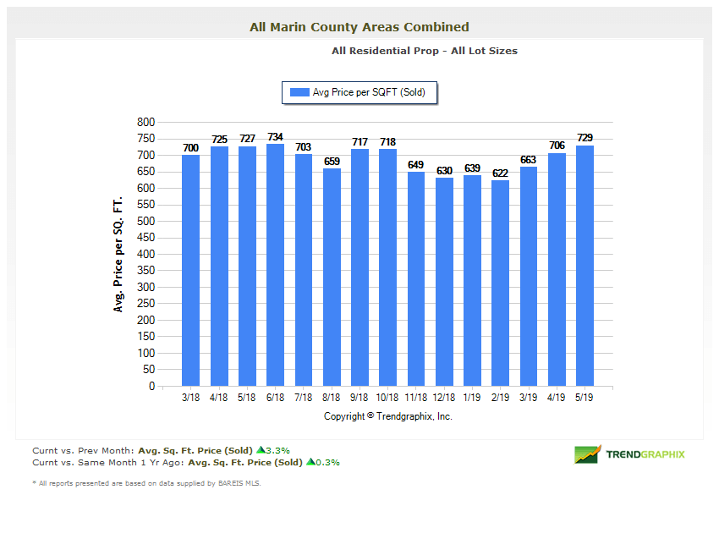Screen dimensions: 719x550
Task: Click the Copyright Trendgraphix, Inc. text
Action: [x=388, y=416]
